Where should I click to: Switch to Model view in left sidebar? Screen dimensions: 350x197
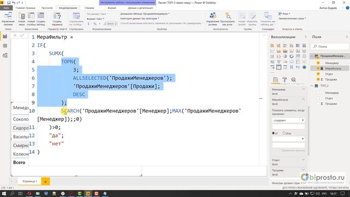pyautogui.click(x=5, y=55)
